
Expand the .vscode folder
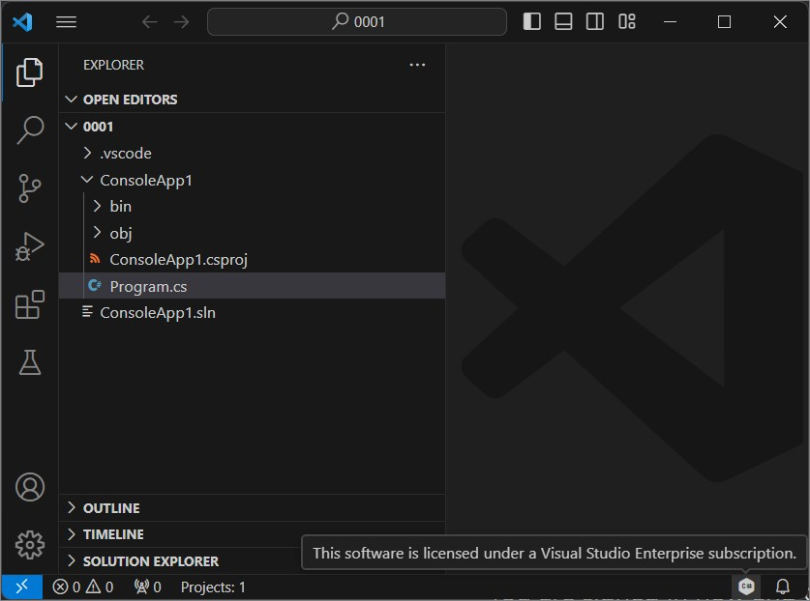pyautogui.click(x=252, y=154)
